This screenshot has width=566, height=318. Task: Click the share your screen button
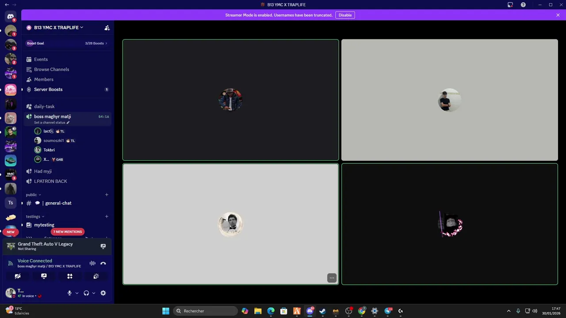point(44,276)
